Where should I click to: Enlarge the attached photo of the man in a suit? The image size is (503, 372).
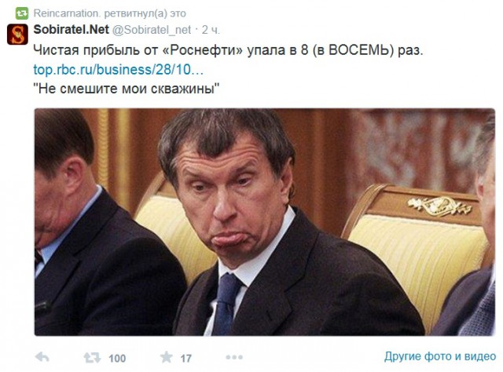(x=265, y=222)
